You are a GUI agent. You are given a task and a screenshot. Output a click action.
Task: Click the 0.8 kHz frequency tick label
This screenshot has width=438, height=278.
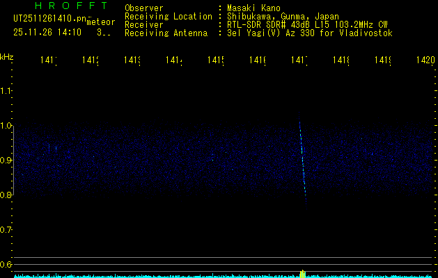point(6,195)
